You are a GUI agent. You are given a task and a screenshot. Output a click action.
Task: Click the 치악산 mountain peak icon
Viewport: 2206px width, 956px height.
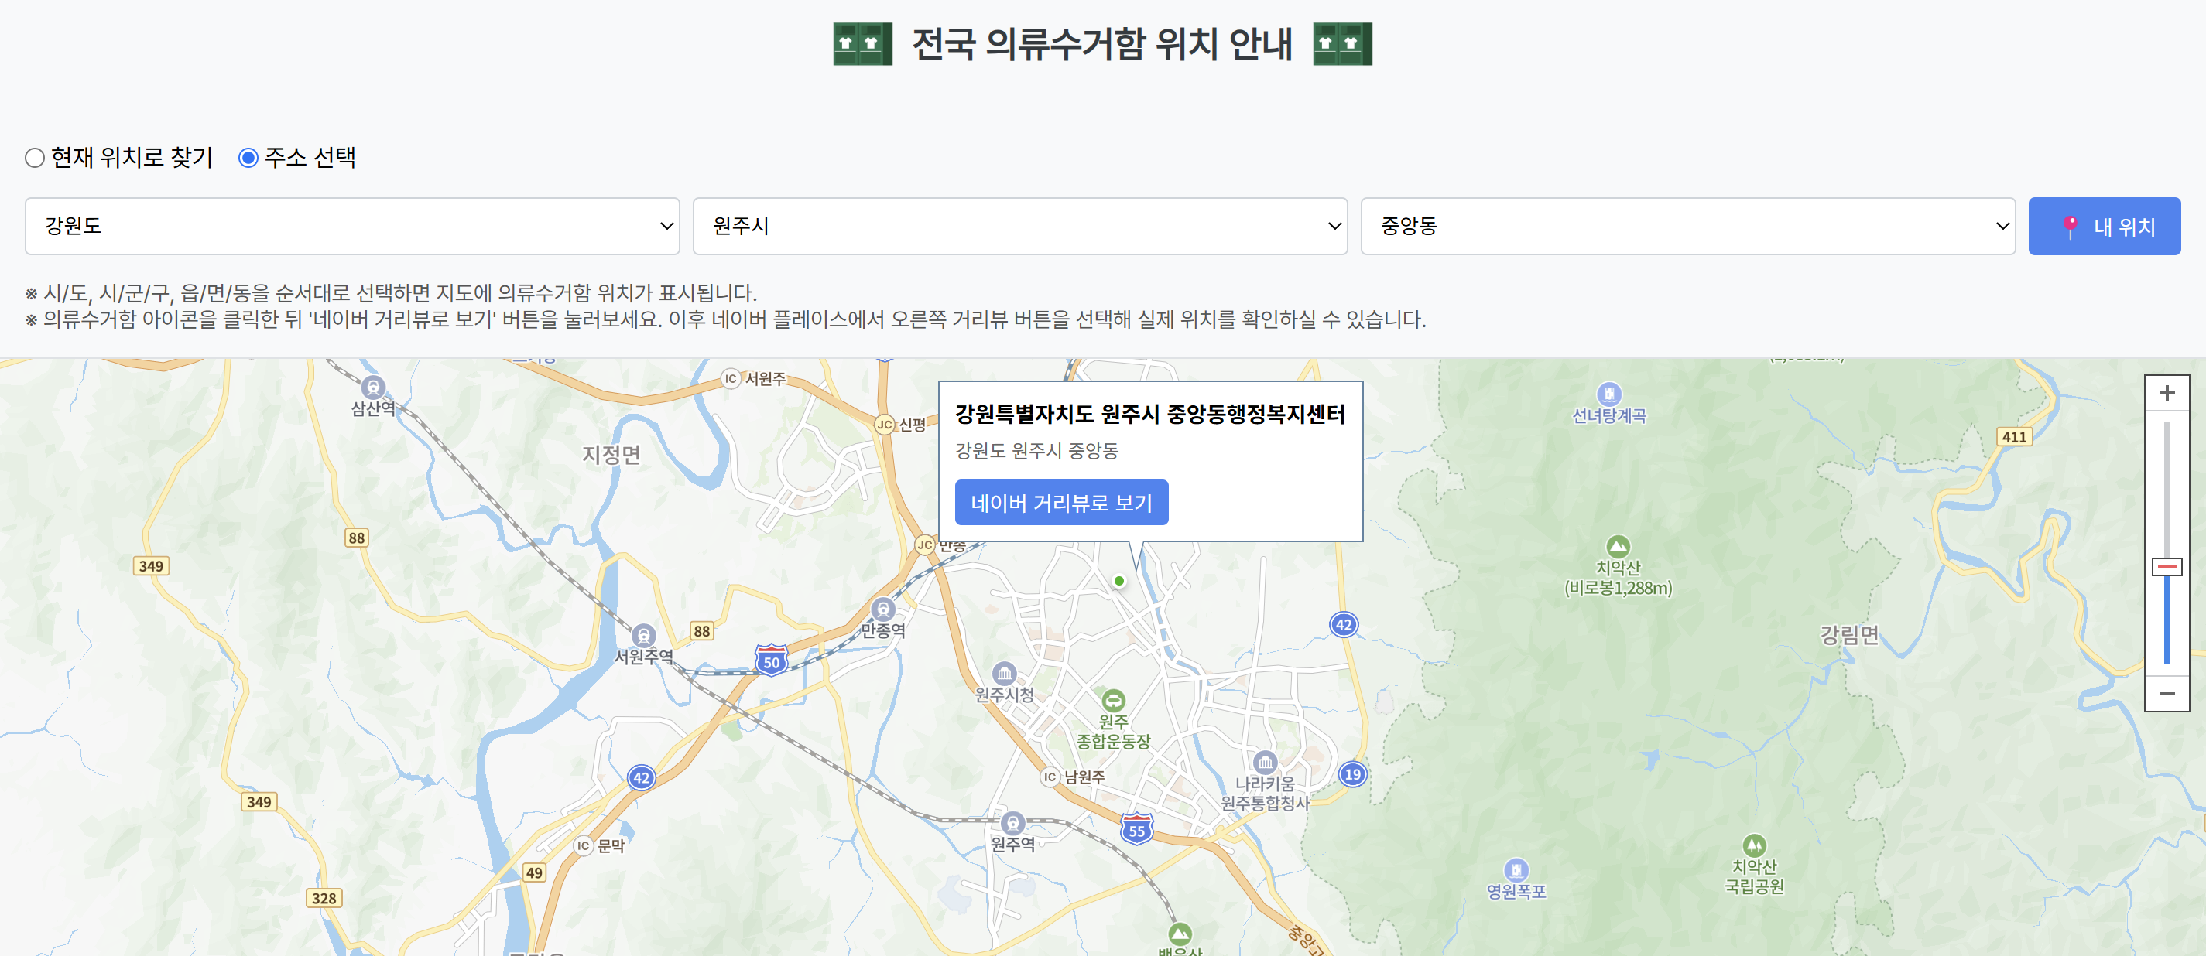tap(1617, 545)
